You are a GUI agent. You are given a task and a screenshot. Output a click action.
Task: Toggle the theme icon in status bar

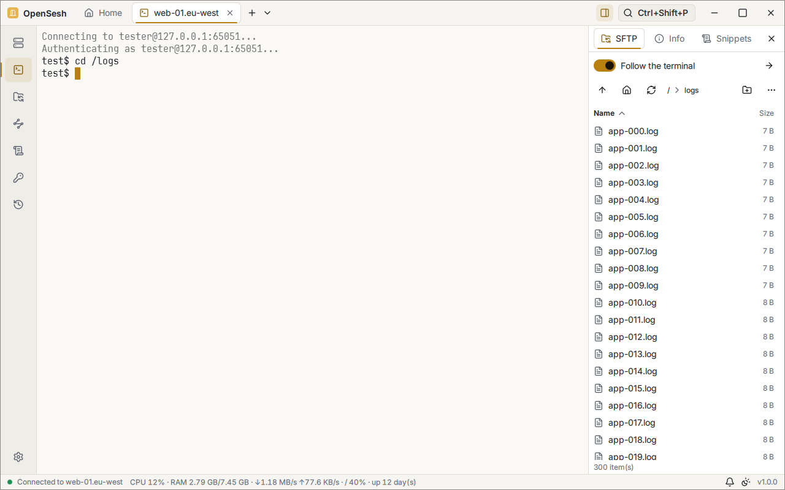746,482
